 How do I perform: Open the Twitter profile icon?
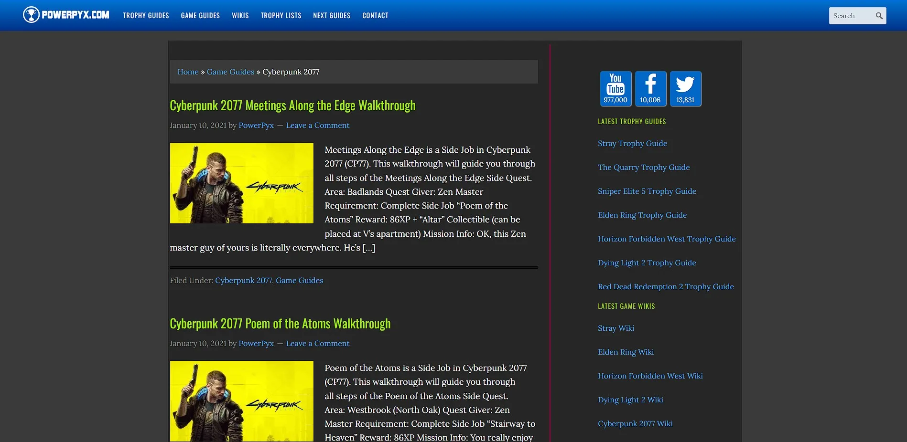point(685,89)
